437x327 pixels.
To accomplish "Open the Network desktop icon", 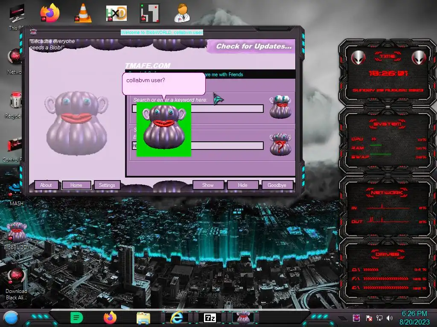I will (x=15, y=61).
